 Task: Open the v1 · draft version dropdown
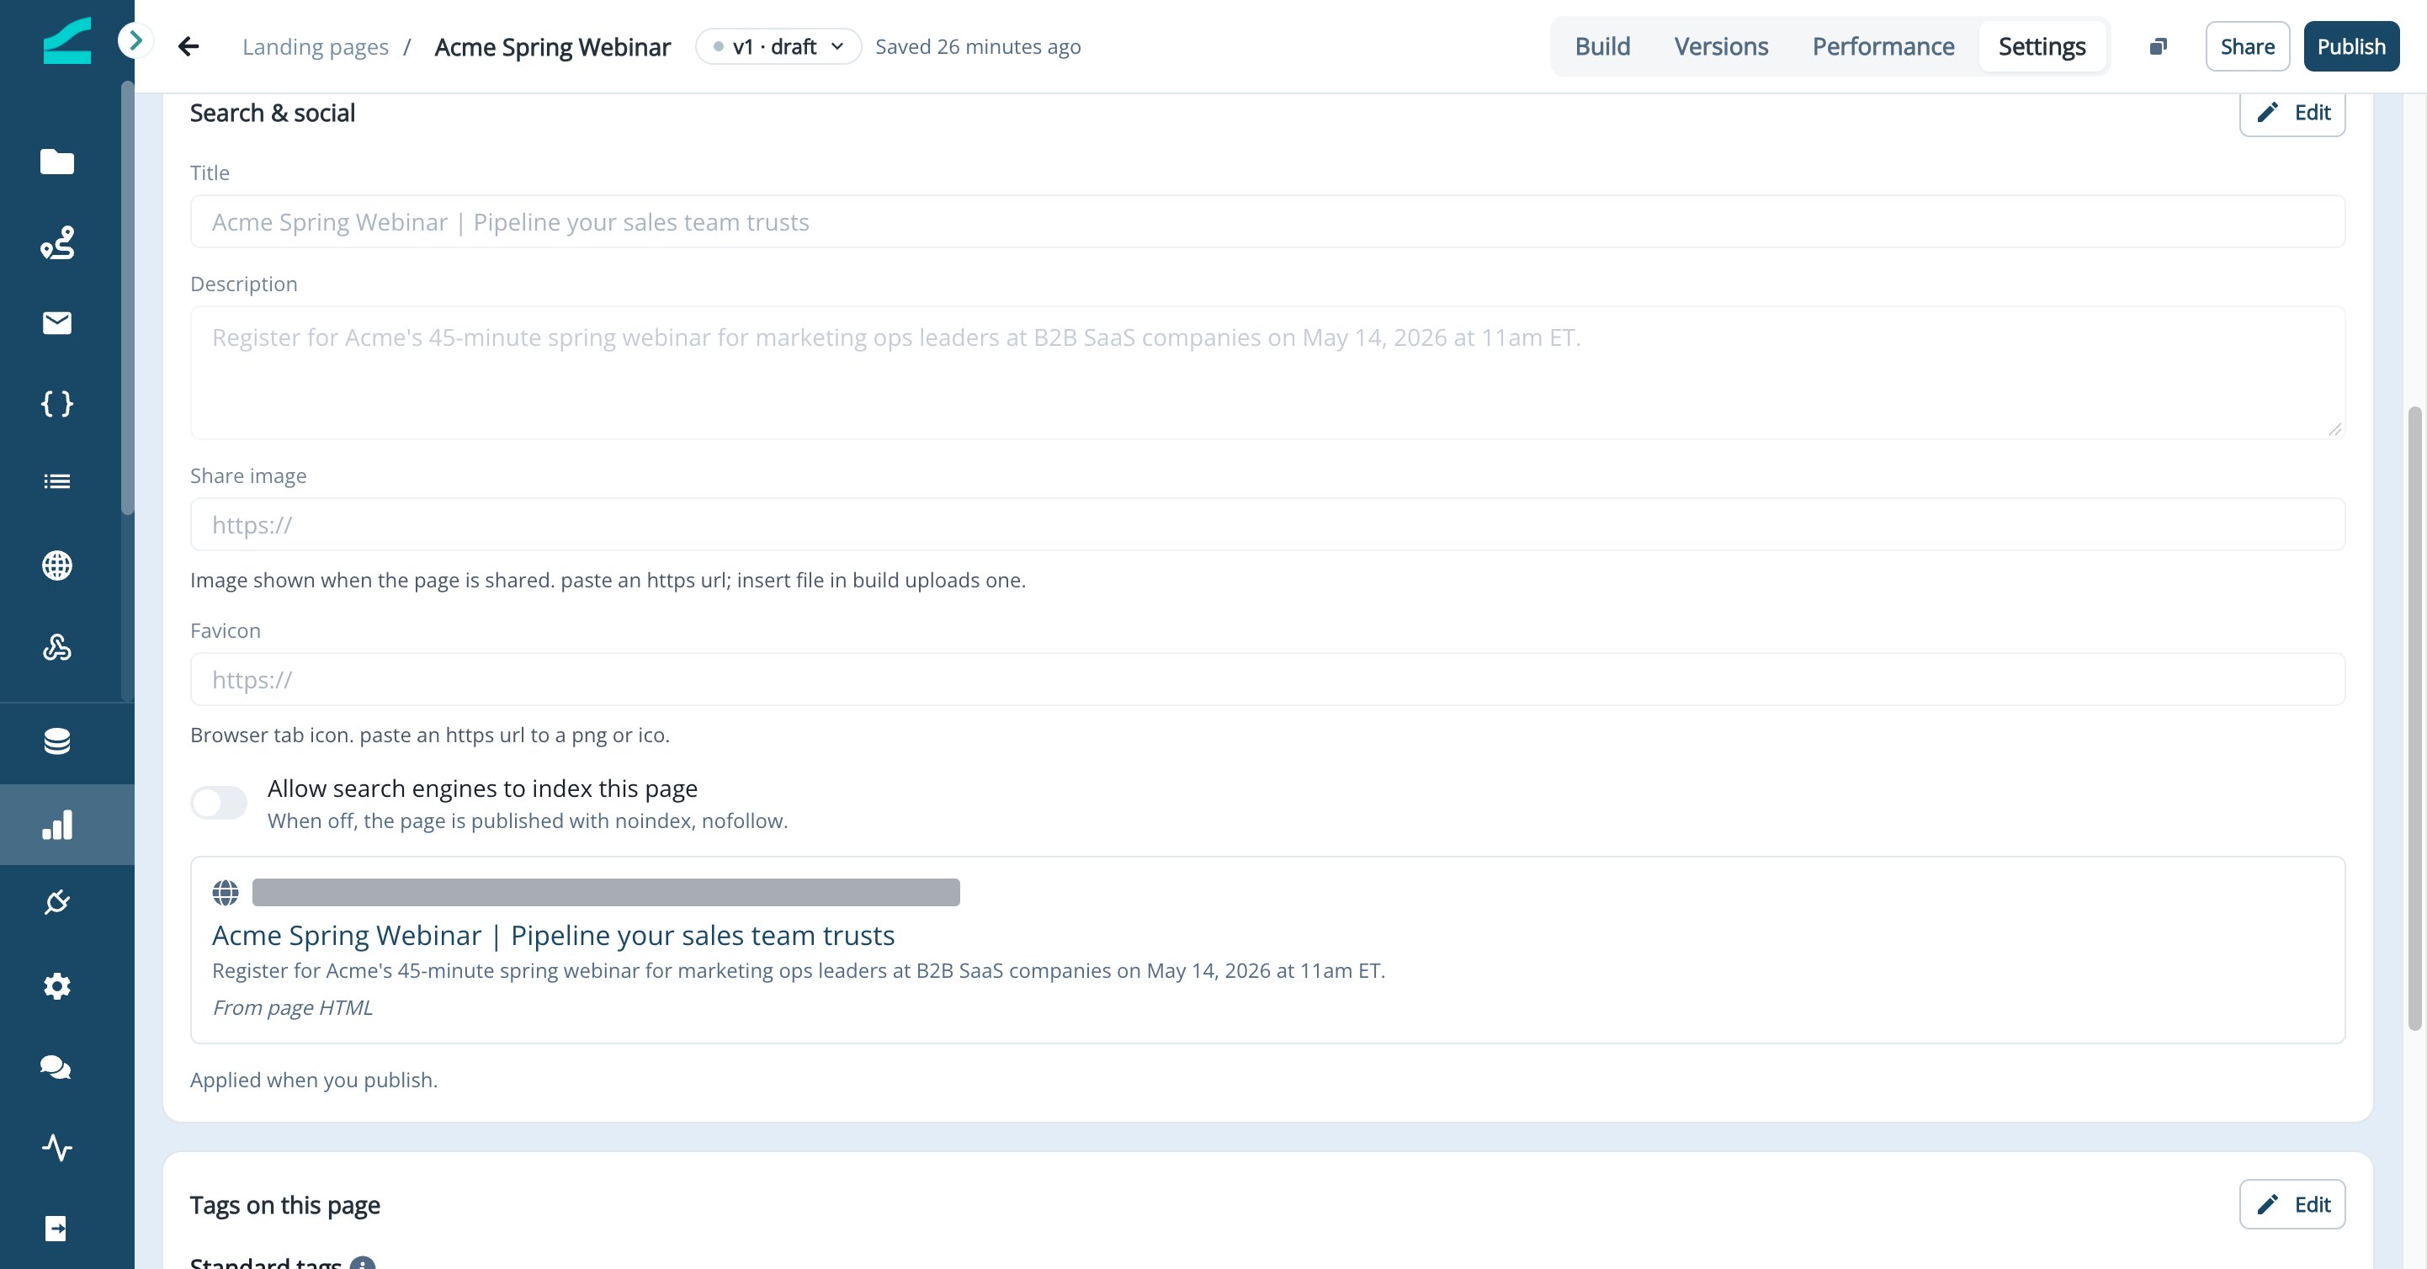click(778, 46)
